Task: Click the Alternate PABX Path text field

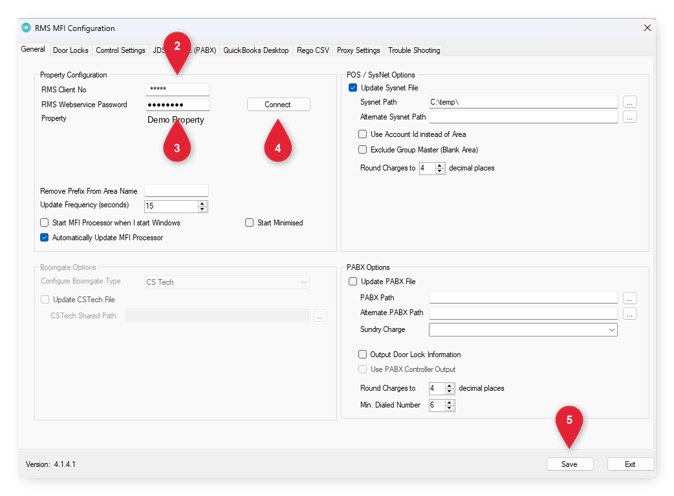Action: pyautogui.click(x=523, y=313)
